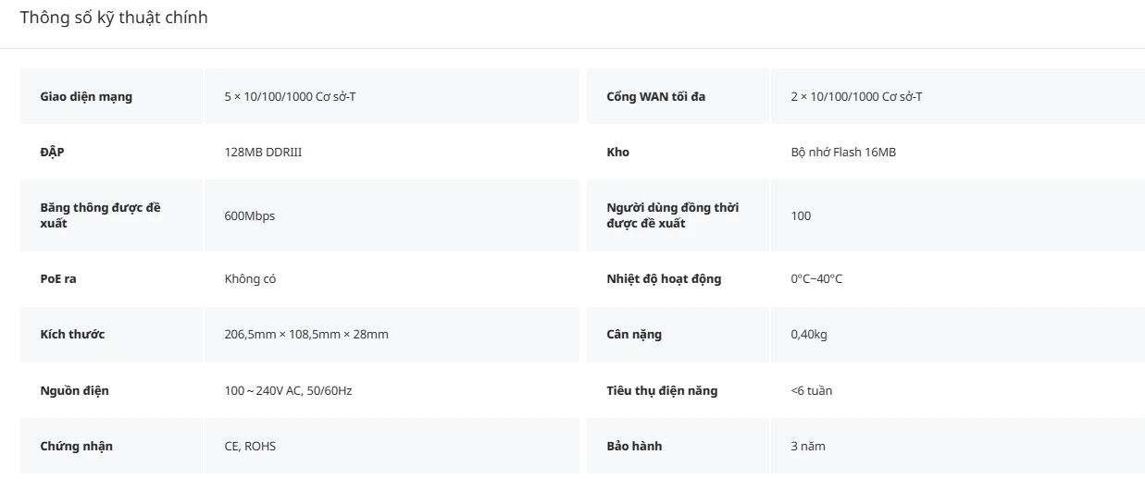Click the 'ĐẬP' row label
The width and height of the screenshot is (1145, 479).
(53, 152)
